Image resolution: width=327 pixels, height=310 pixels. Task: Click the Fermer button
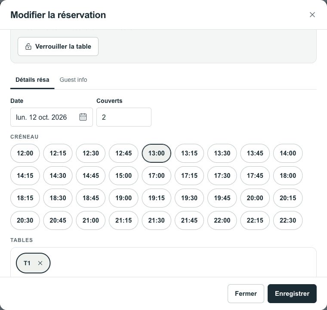tap(246, 294)
